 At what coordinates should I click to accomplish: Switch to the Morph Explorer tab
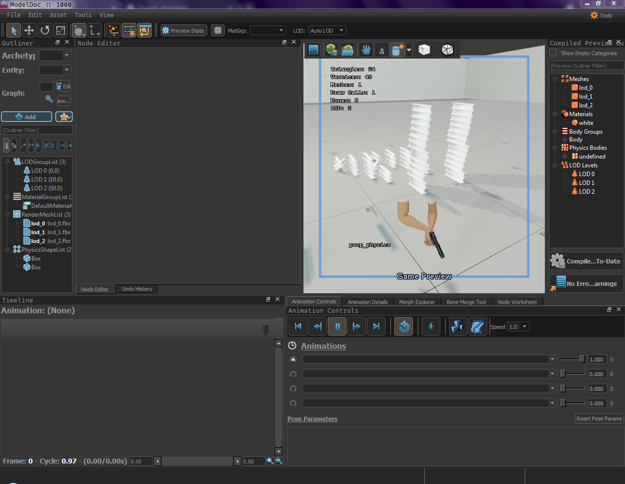(x=417, y=302)
